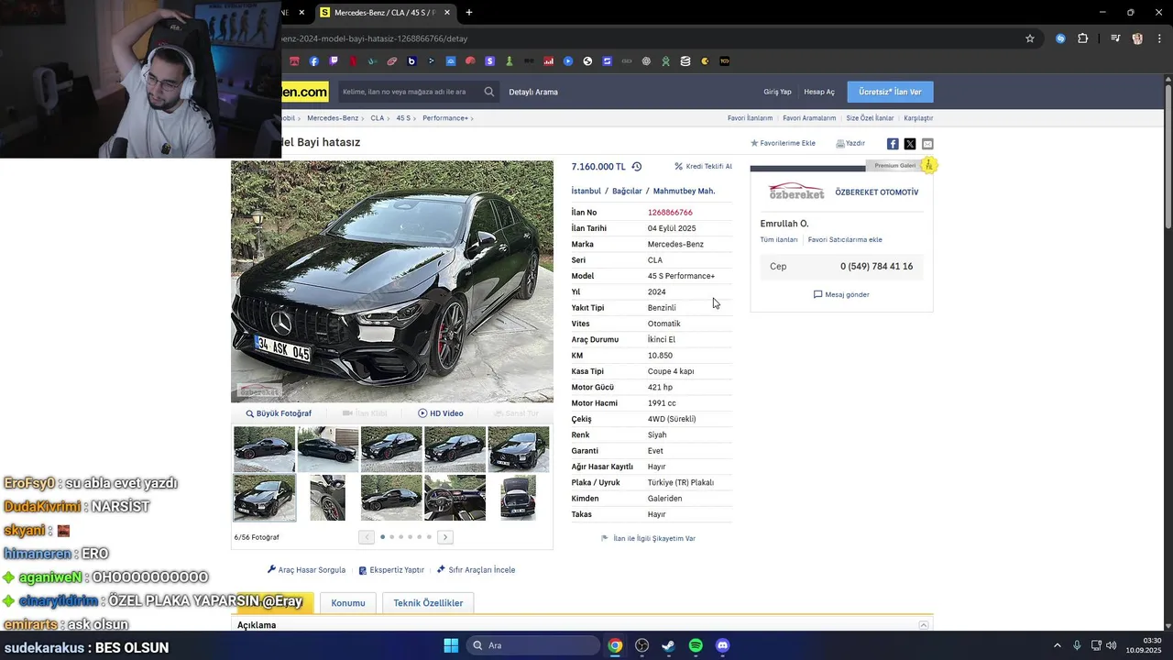The image size is (1173, 660).
Task: Click the Araç Hasar Sorgula link
Action: [x=306, y=570]
